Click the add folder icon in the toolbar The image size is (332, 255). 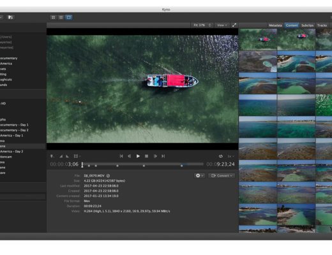tap(10, 17)
